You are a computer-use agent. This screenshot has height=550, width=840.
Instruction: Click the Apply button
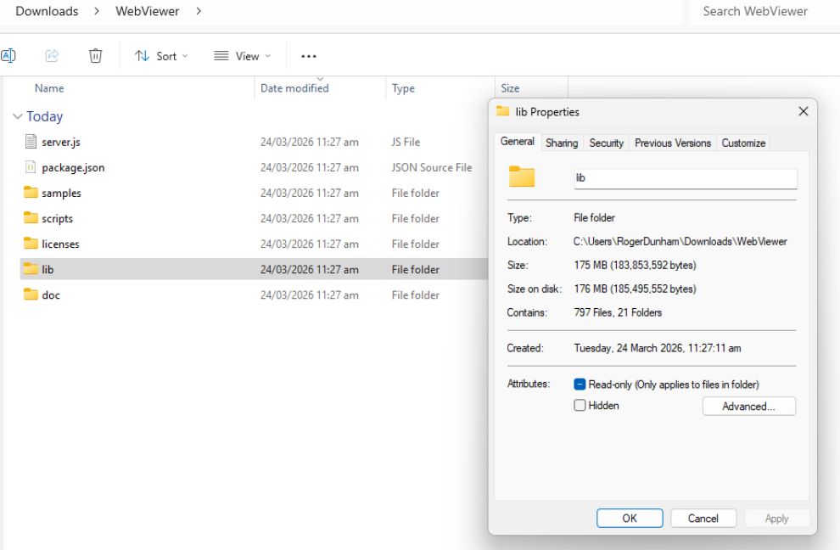[x=776, y=519]
